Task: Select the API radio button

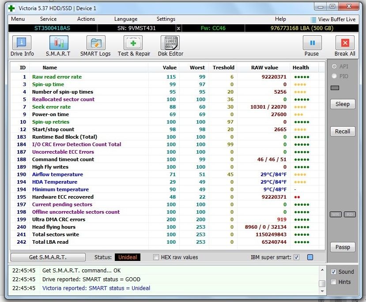Action: [334, 66]
